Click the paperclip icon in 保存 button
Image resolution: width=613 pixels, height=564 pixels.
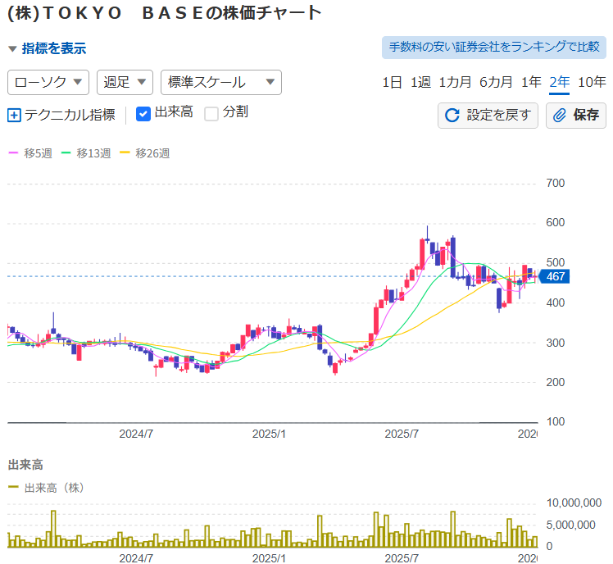click(x=561, y=115)
